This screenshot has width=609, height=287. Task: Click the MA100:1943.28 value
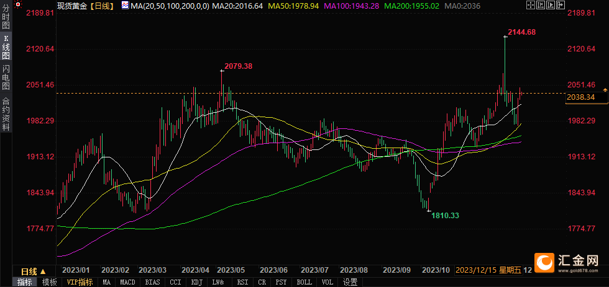(x=353, y=6)
